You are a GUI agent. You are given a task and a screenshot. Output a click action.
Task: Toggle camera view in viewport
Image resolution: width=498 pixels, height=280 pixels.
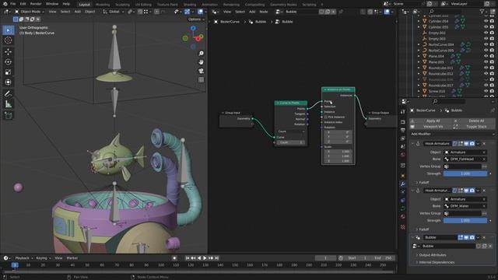[x=201, y=71]
